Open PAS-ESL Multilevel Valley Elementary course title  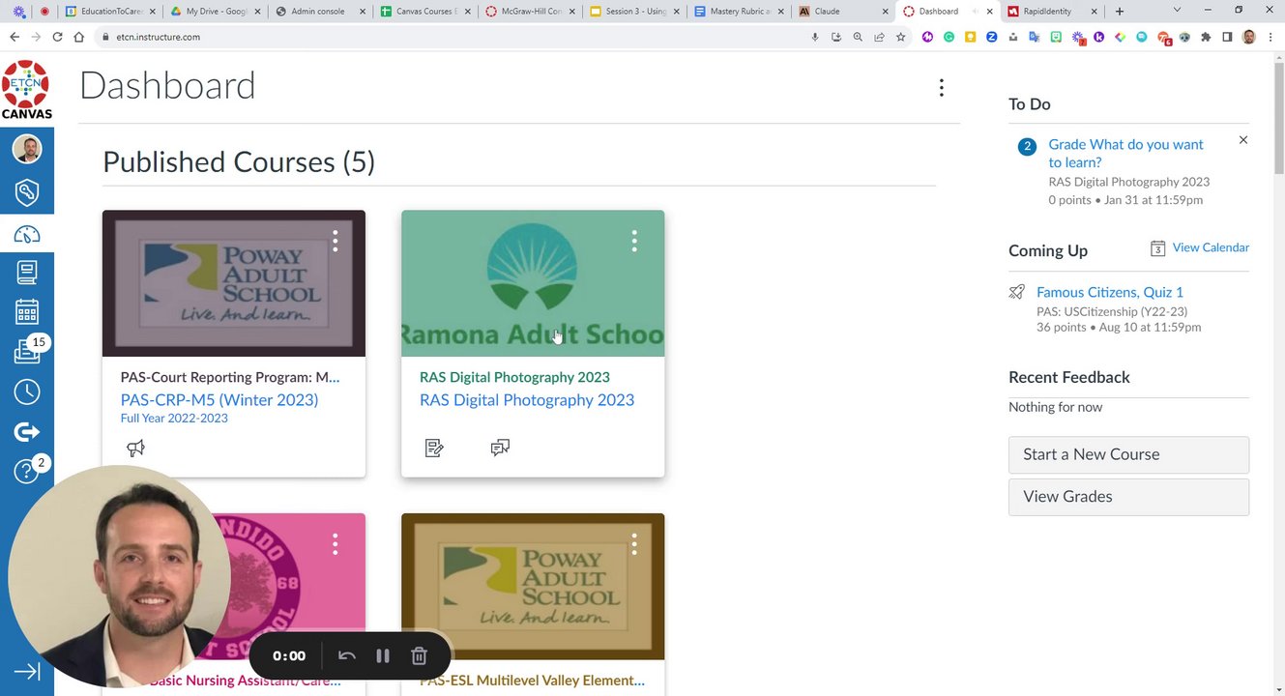point(532,681)
